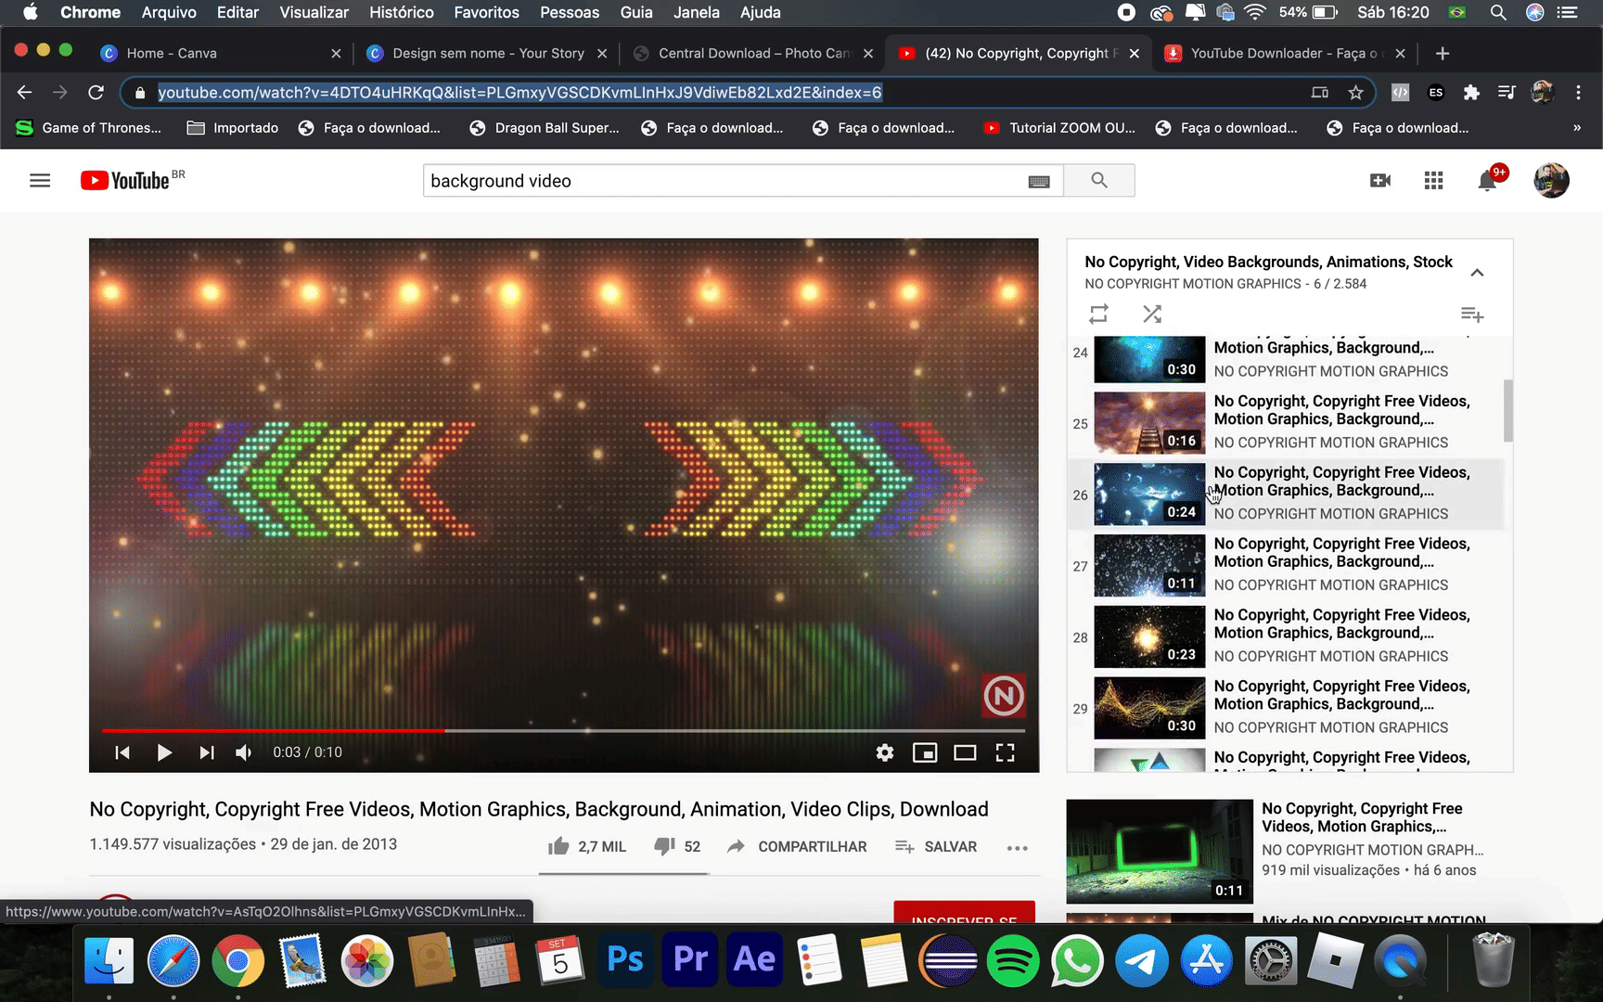Mute the video volume

244,752
